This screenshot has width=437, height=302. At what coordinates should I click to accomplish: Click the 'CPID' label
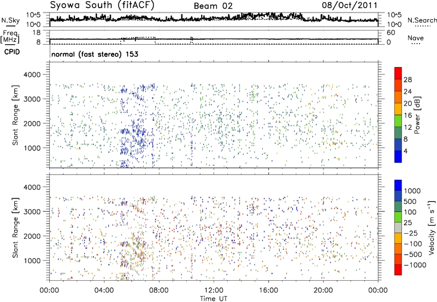coord(11,52)
